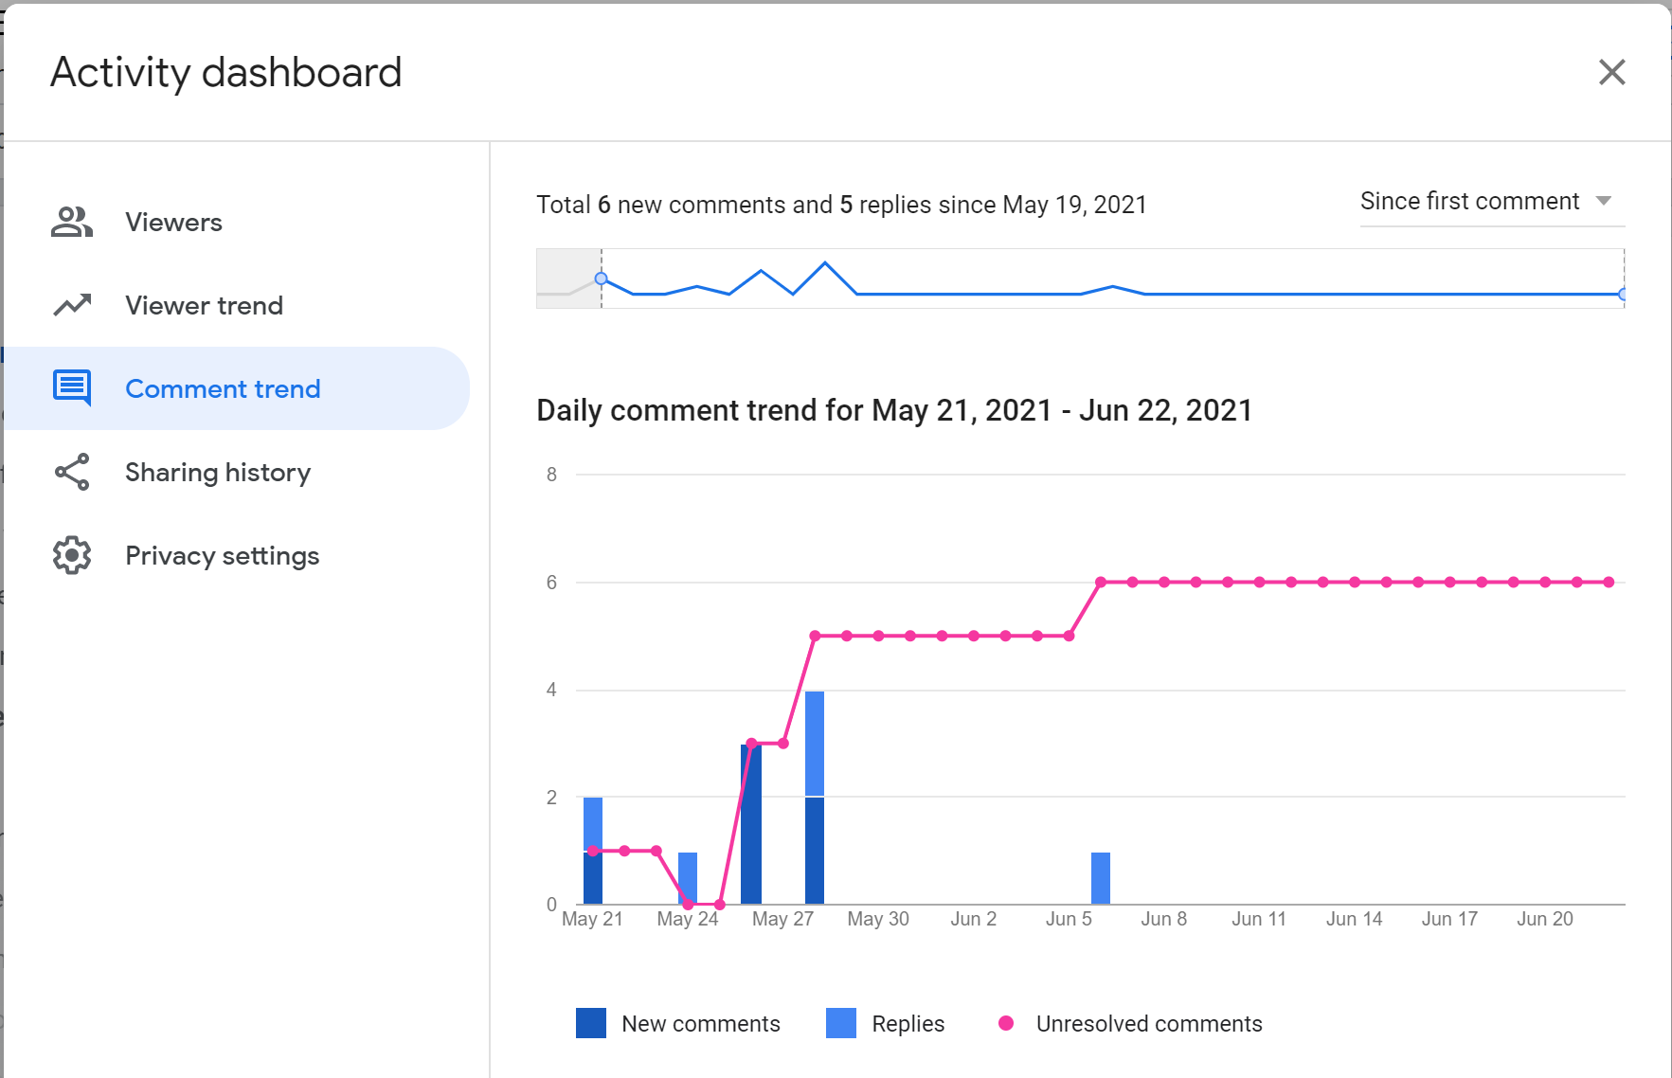Click the Replies legend color swatch

coord(841,1023)
